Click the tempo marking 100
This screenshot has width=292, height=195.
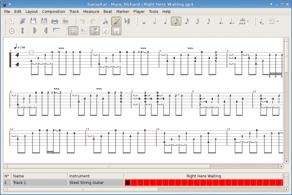pos(22,48)
